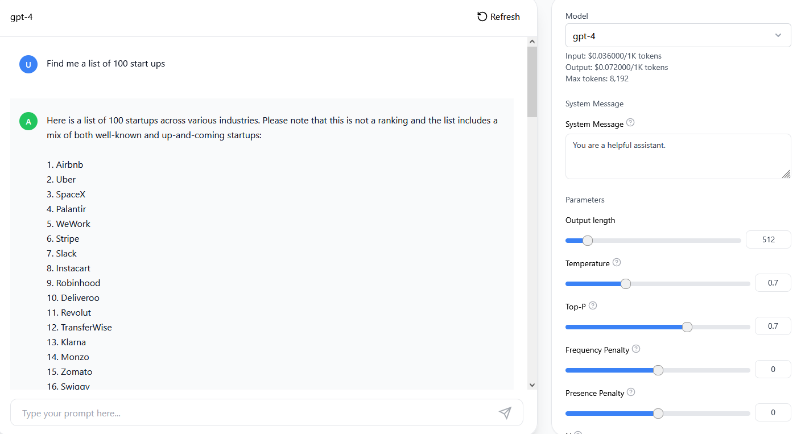This screenshot has width=801, height=434.
Task: Click the list item '2. Uber'
Action: (x=61, y=180)
